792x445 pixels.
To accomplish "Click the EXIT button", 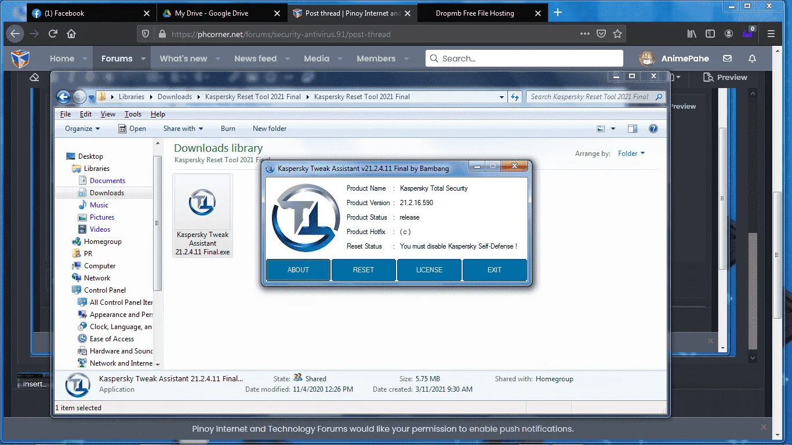I will (x=495, y=270).
